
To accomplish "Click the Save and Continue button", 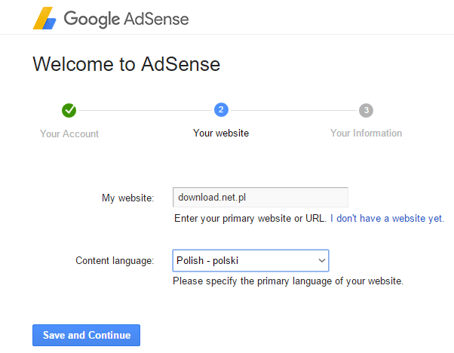I will tap(86, 335).
